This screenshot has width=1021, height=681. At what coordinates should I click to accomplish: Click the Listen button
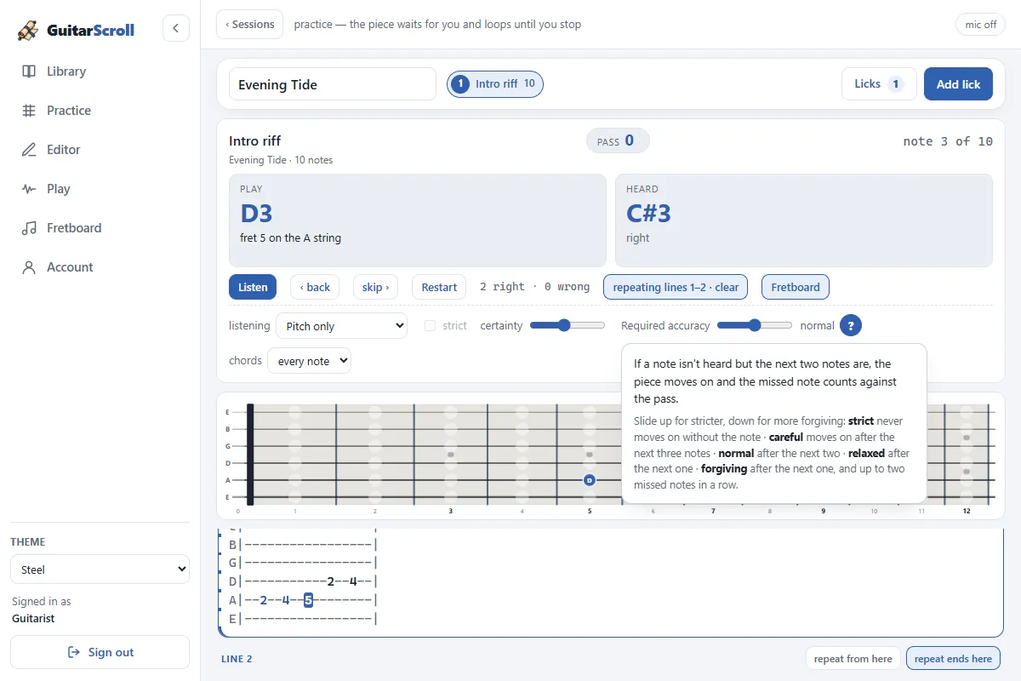click(x=253, y=287)
